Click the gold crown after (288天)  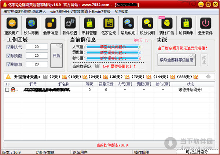tap(196, 77)
